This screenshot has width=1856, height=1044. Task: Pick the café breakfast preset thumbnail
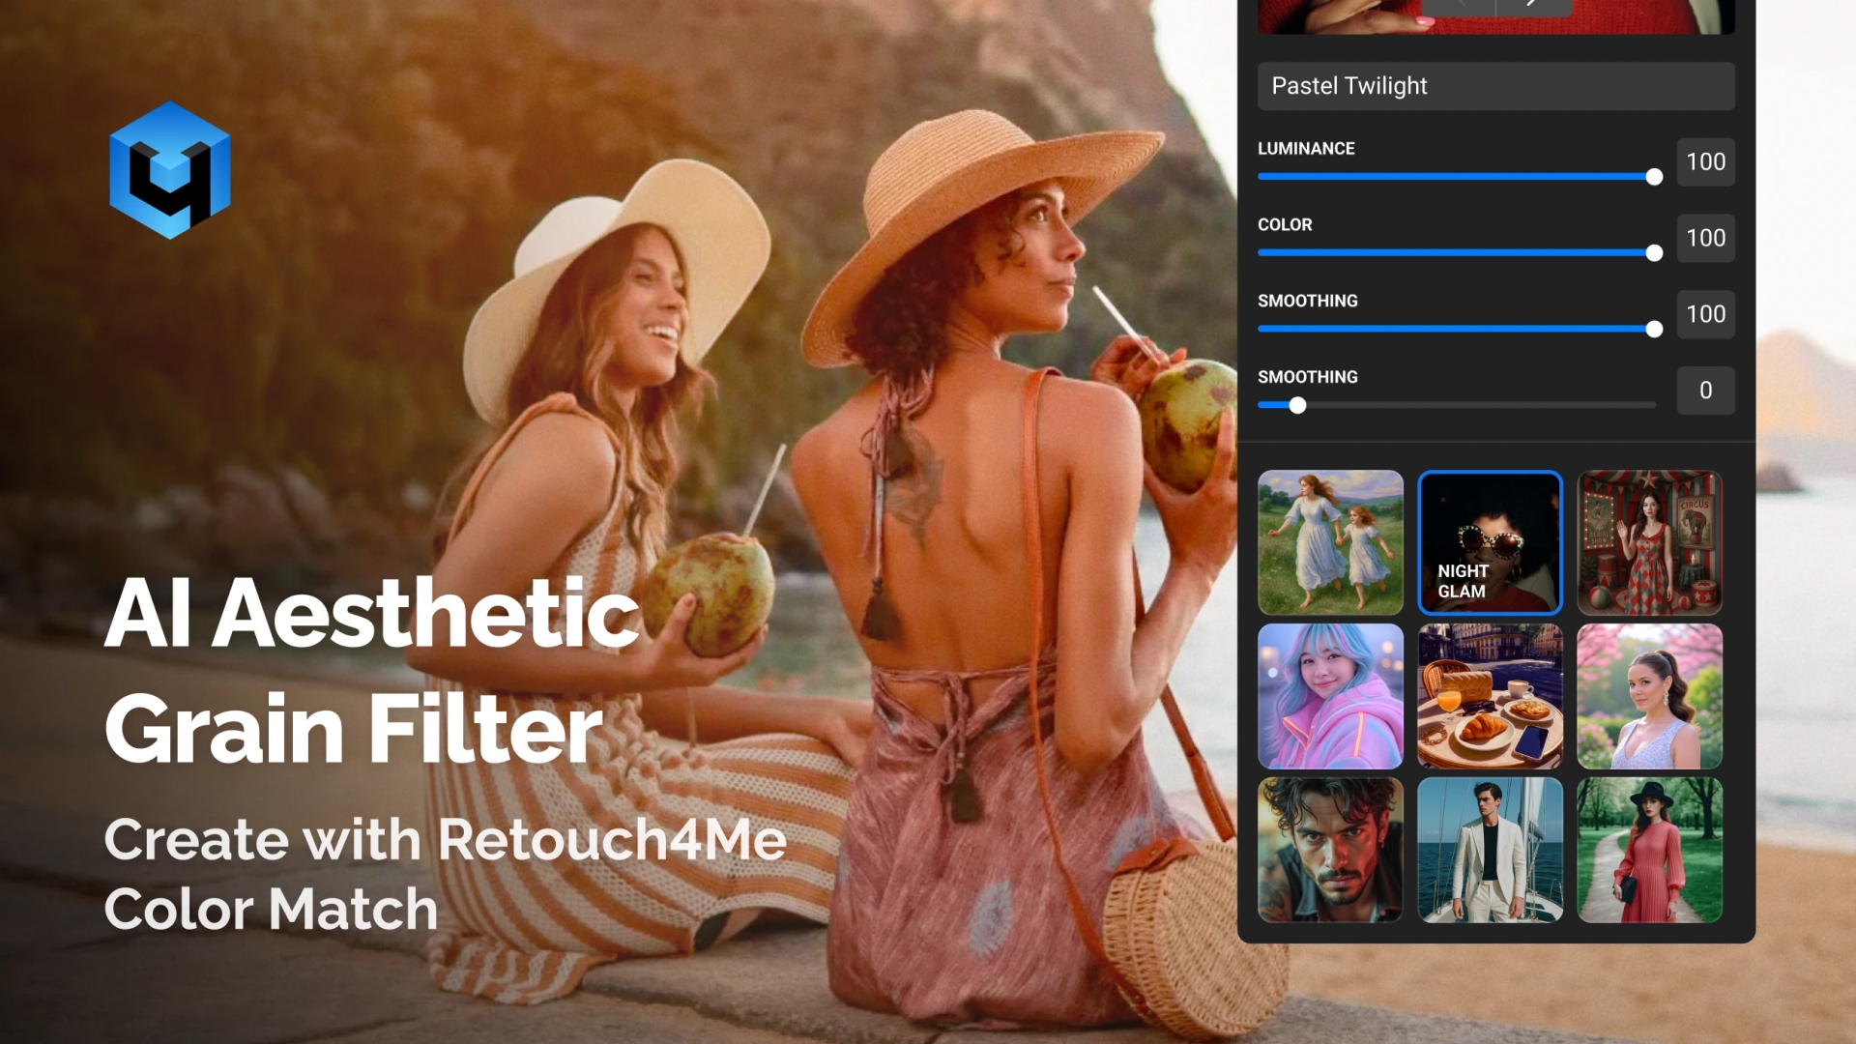[1490, 696]
